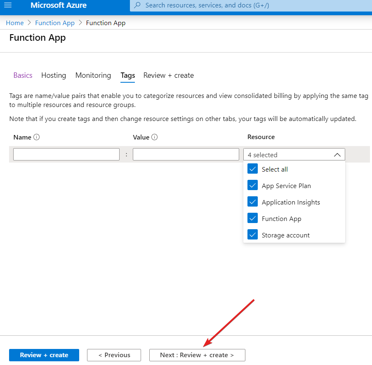Open Function App breadcrumb link

pyautogui.click(x=55, y=23)
